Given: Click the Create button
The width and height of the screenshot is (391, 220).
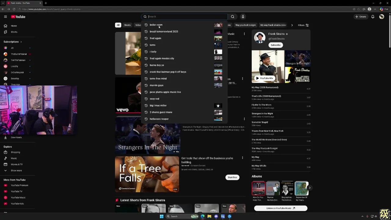Looking at the screenshot, I should point(360,16).
